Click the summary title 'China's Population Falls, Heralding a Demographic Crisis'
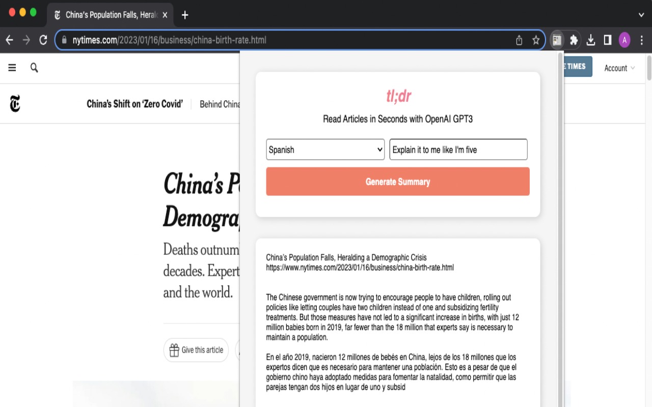 click(346, 257)
